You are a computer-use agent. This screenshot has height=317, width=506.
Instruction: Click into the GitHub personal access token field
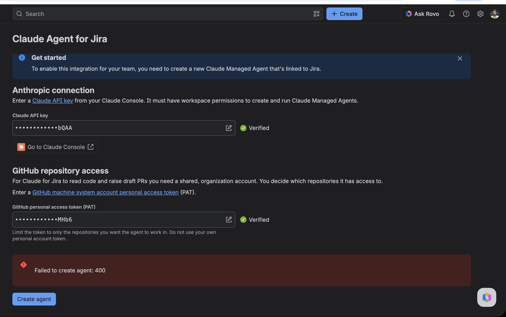pyautogui.click(x=124, y=220)
